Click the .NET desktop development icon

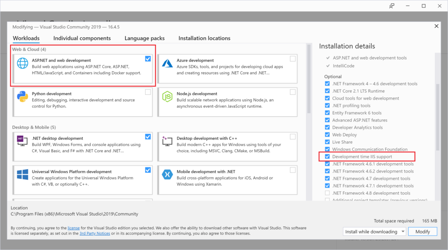click(23, 141)
